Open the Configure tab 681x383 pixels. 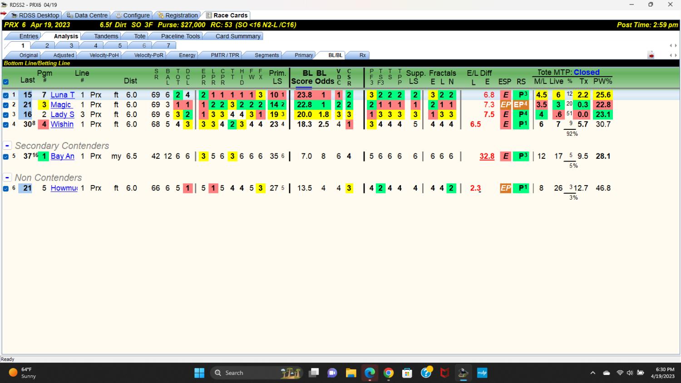(133, 15)
